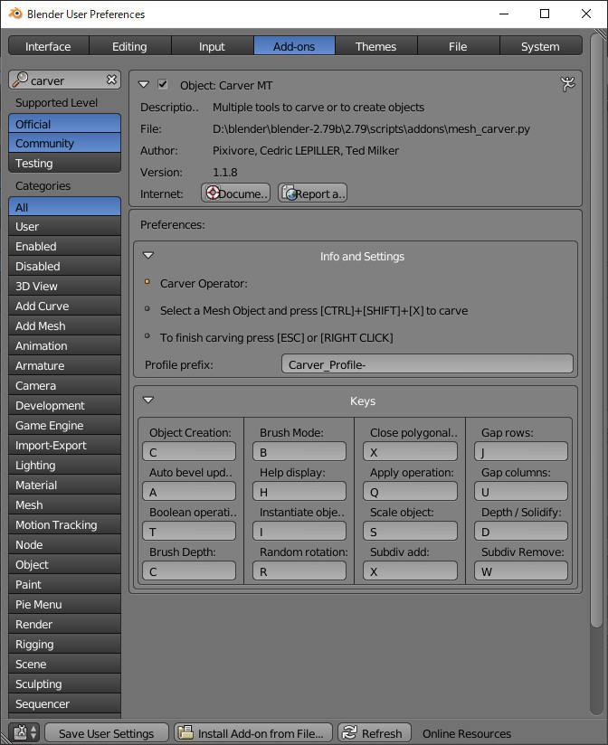Open editor type selector icon at bottom
The image size is (608, 745).
coord(25,732)
